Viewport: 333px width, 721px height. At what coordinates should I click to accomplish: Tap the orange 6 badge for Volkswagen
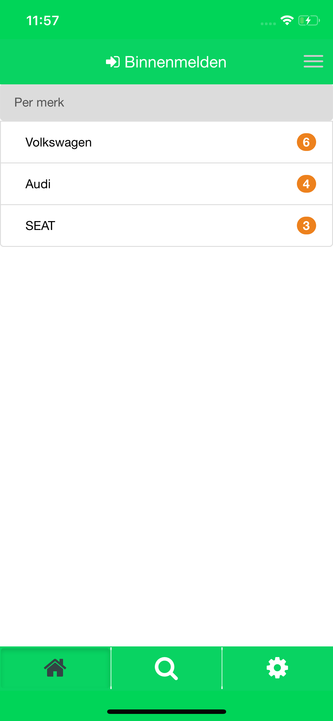306,142
